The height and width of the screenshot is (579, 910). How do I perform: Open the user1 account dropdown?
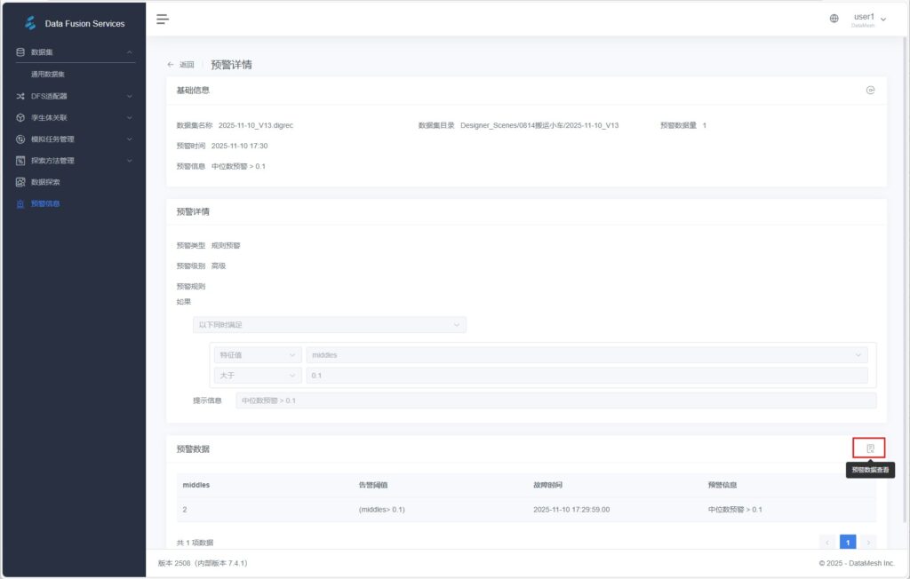(x=868, y=19)
